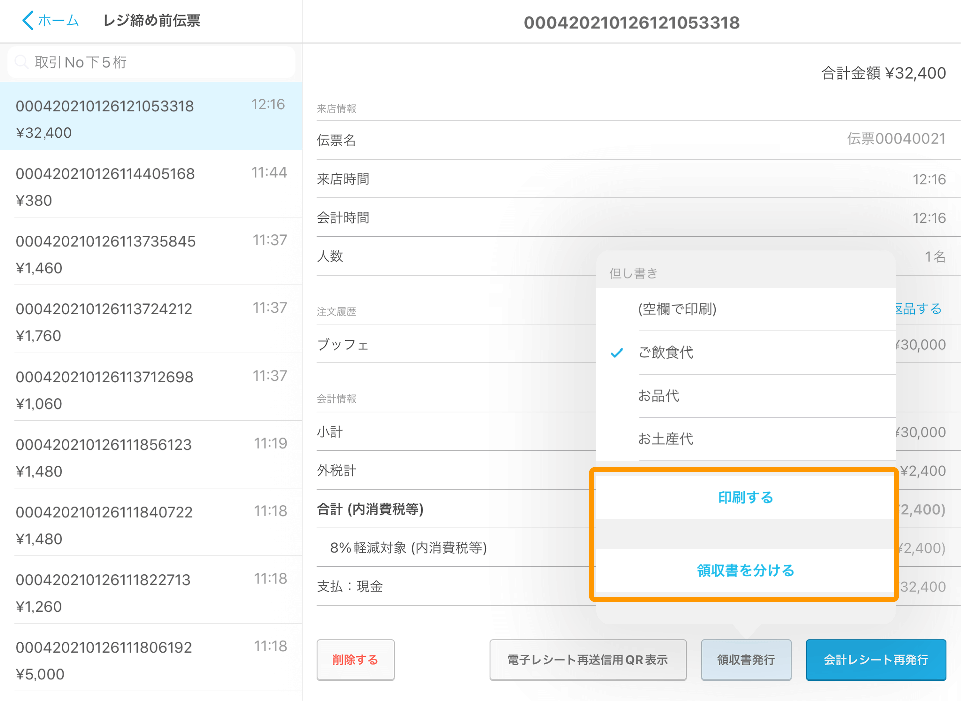961x701 pixels.
Task: Click the ¥380 amount in list
Action: (34, 200)
